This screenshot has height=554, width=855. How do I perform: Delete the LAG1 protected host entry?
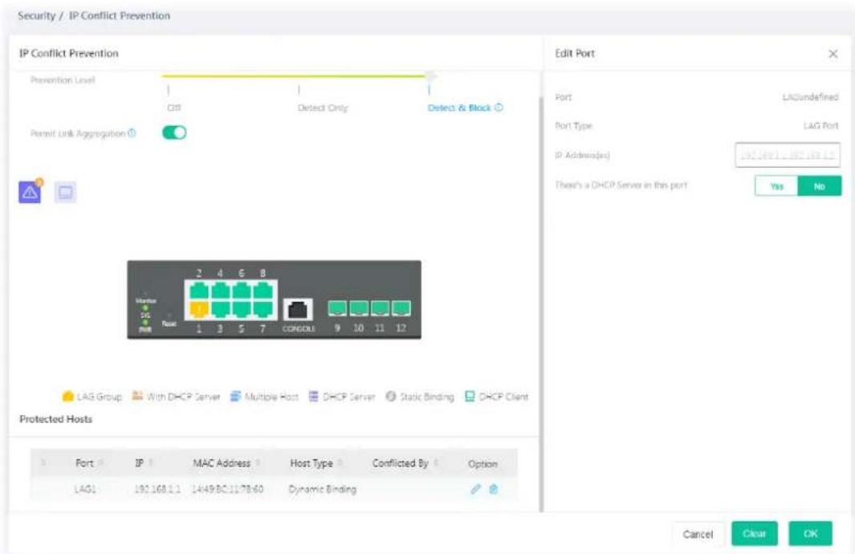coord(494,489)
